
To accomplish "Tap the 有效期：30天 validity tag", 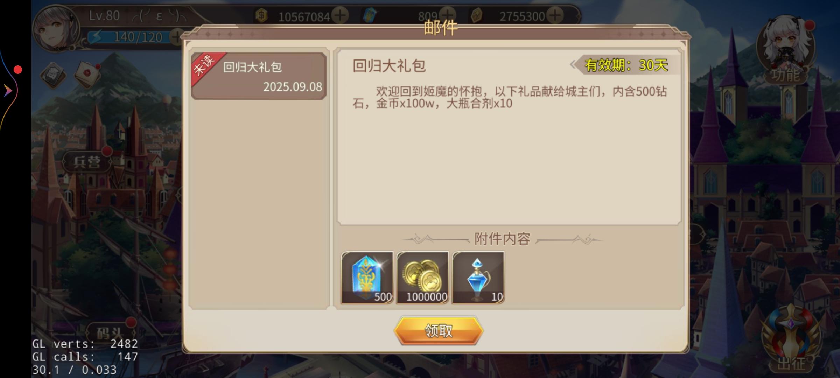I will [x=626, y=65].
